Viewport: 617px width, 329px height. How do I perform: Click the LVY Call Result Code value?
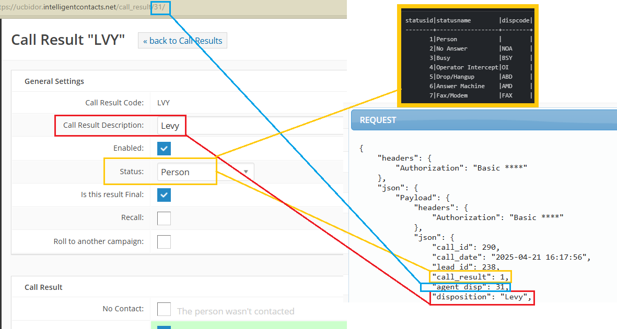point(164,103)
